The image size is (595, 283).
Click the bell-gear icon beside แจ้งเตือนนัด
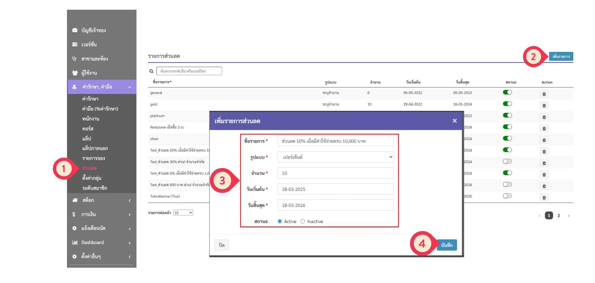click(x=74, y=228)
